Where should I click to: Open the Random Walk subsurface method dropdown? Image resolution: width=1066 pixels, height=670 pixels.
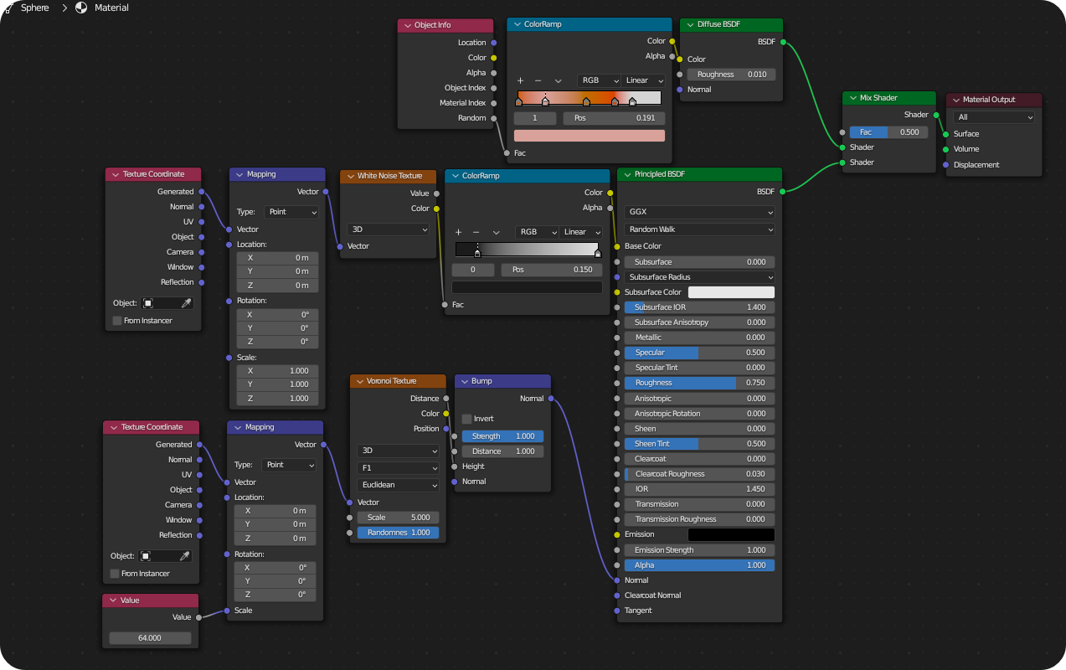[699, 229]
